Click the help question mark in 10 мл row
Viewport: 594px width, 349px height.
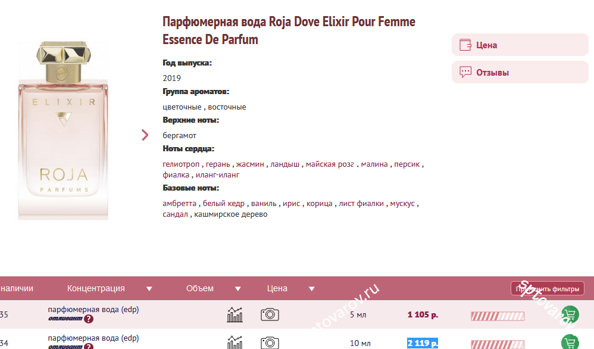(89, 347)
